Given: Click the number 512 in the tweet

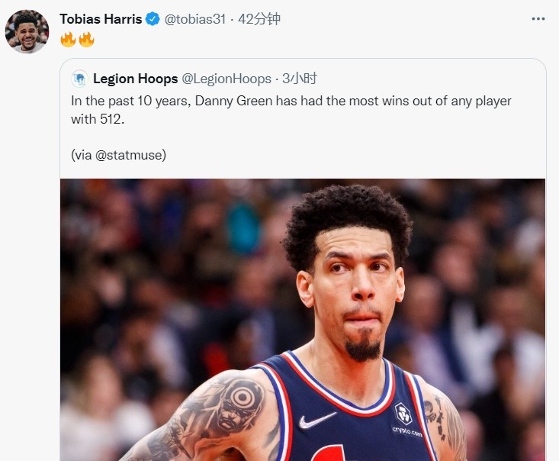Looking at the screenshot, I should coord(111,119).
